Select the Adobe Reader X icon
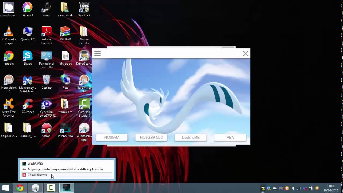This screenshot has width=343, height=193. (x=46, y=35)
